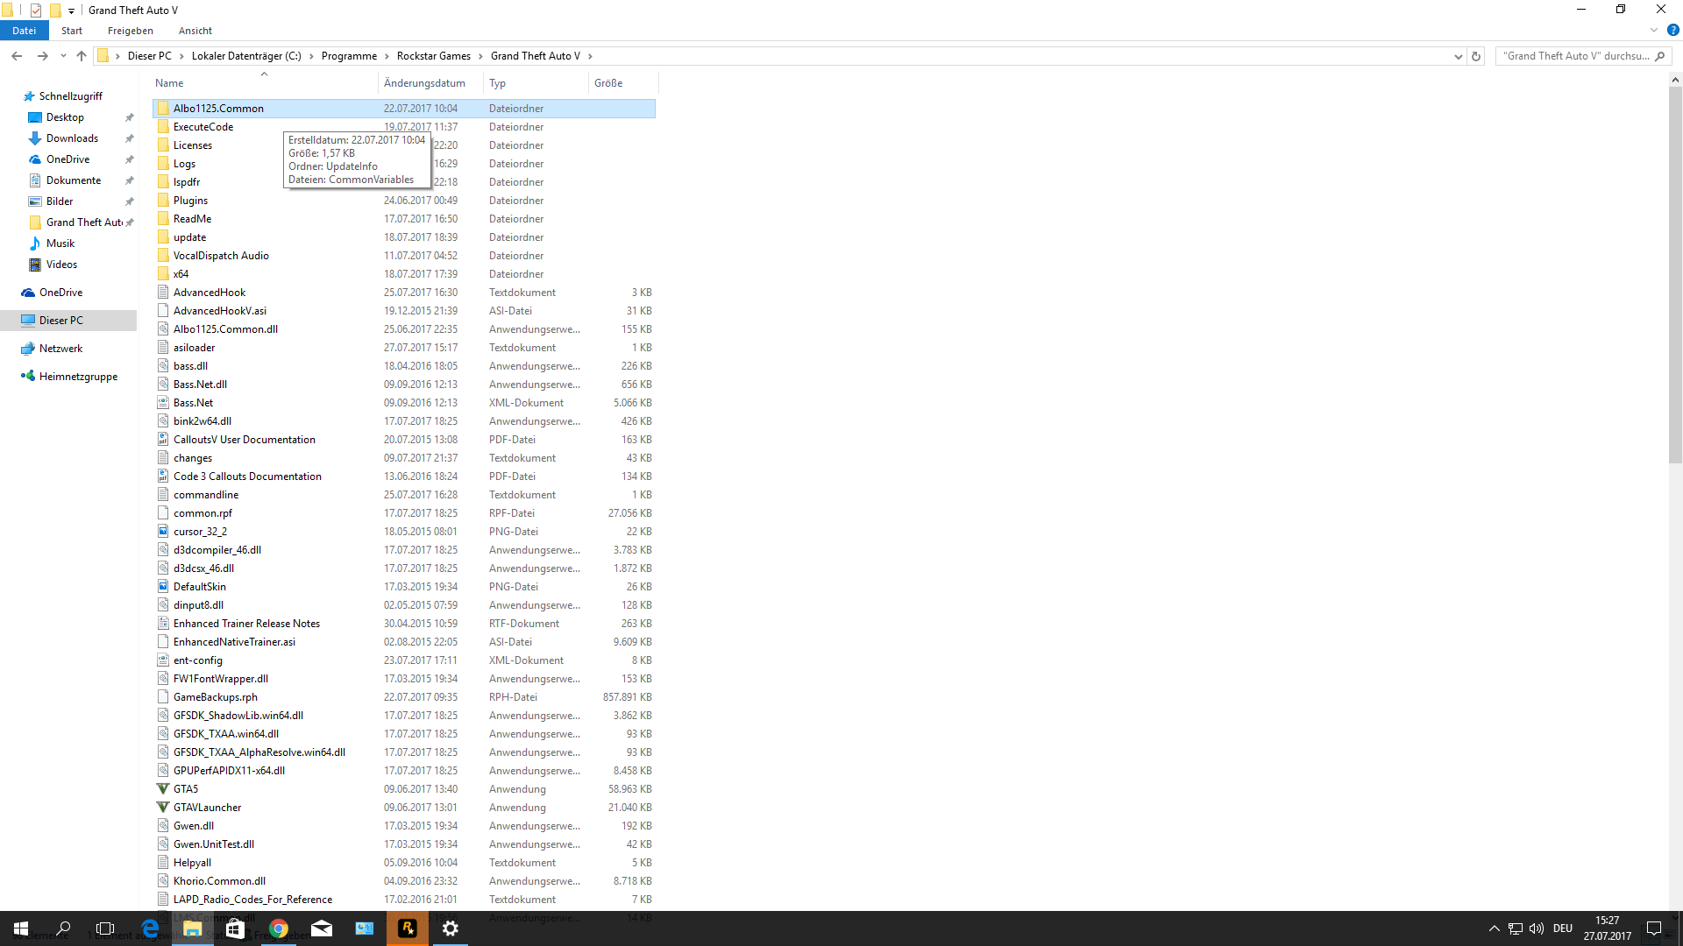Screen dimensions: 1683x946
Task: Toggle the properties checkmark in title bar
Action: [x=36, y=11]
